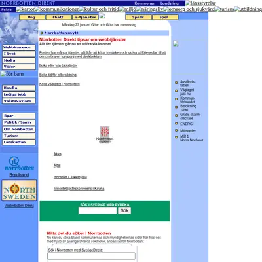Click bullet icon beside ENERGI

click(x=176, y=124)
